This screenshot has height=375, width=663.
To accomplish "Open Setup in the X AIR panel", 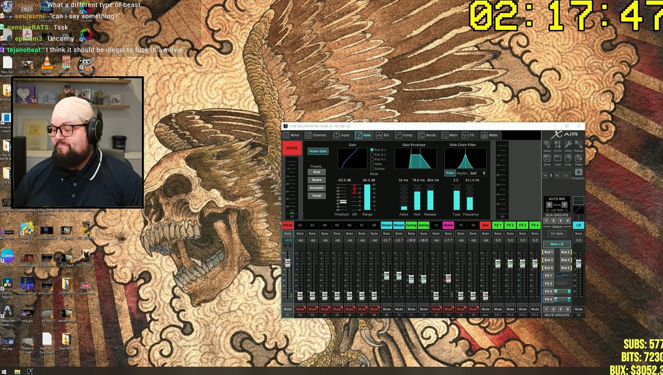I will tap(547, 146).
